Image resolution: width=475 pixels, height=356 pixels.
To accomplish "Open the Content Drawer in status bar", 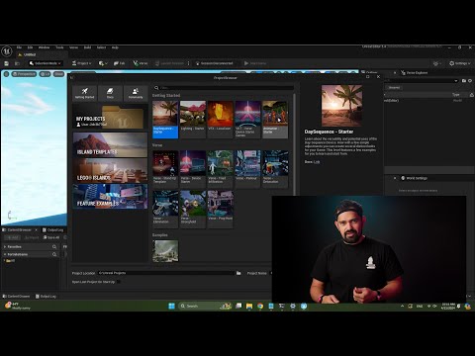I will [x=16, y=296].
